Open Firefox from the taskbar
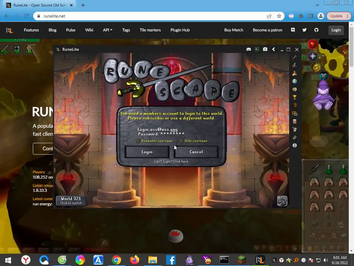 [135, 260]
